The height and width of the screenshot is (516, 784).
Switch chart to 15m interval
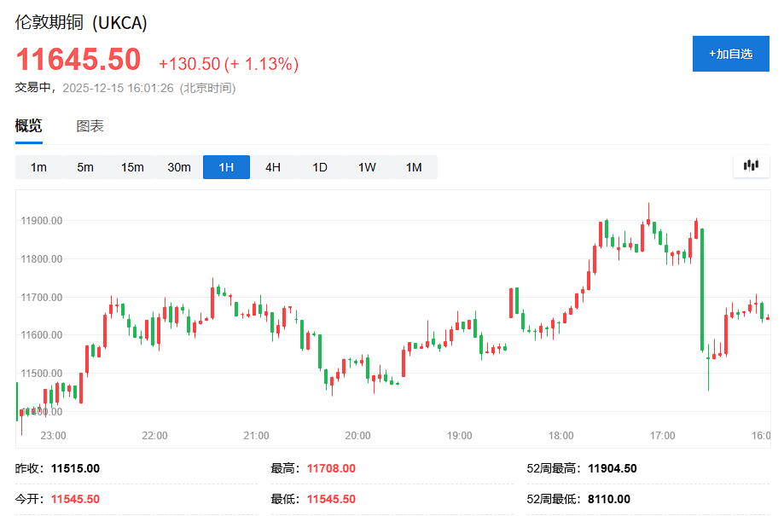click(x=131, y=167)
